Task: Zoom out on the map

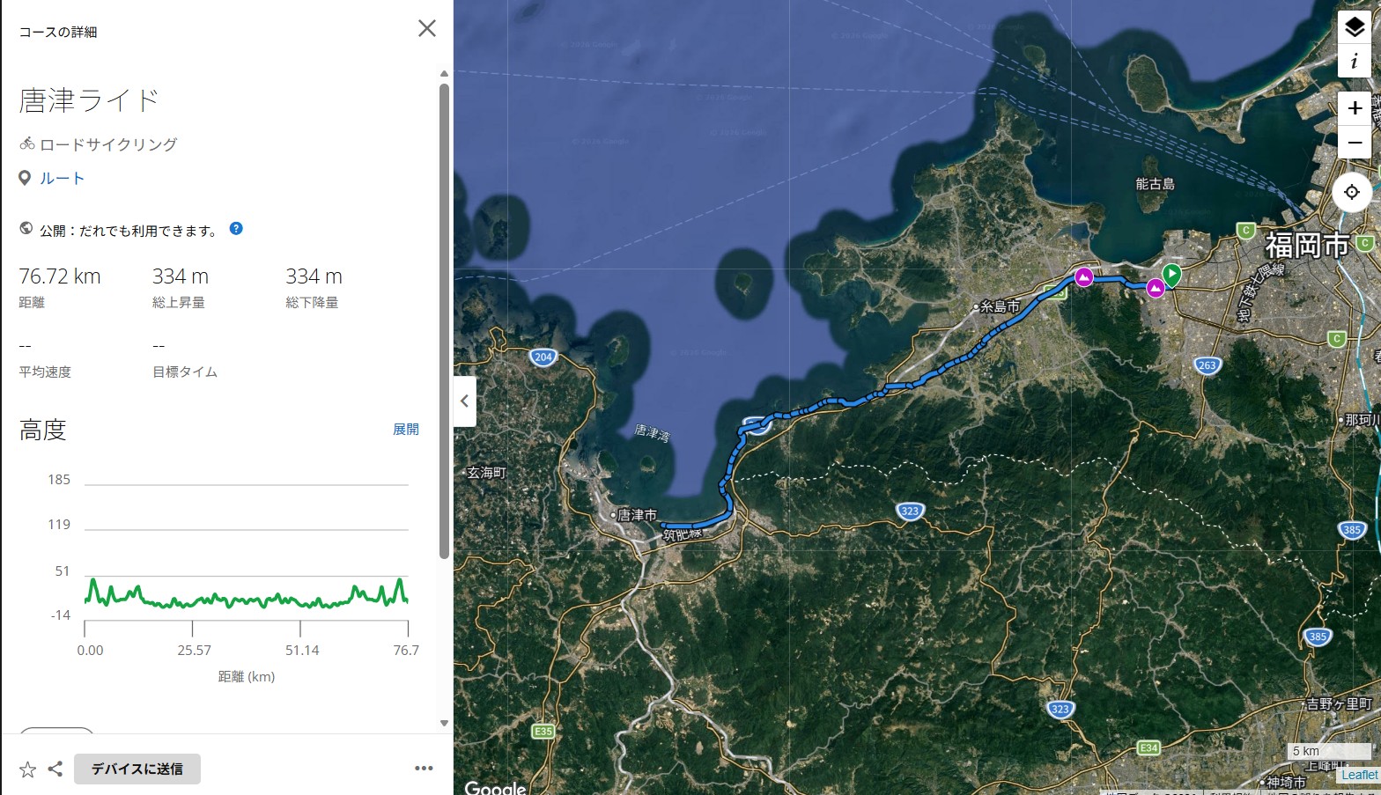Action: [x=1354, y=142]
